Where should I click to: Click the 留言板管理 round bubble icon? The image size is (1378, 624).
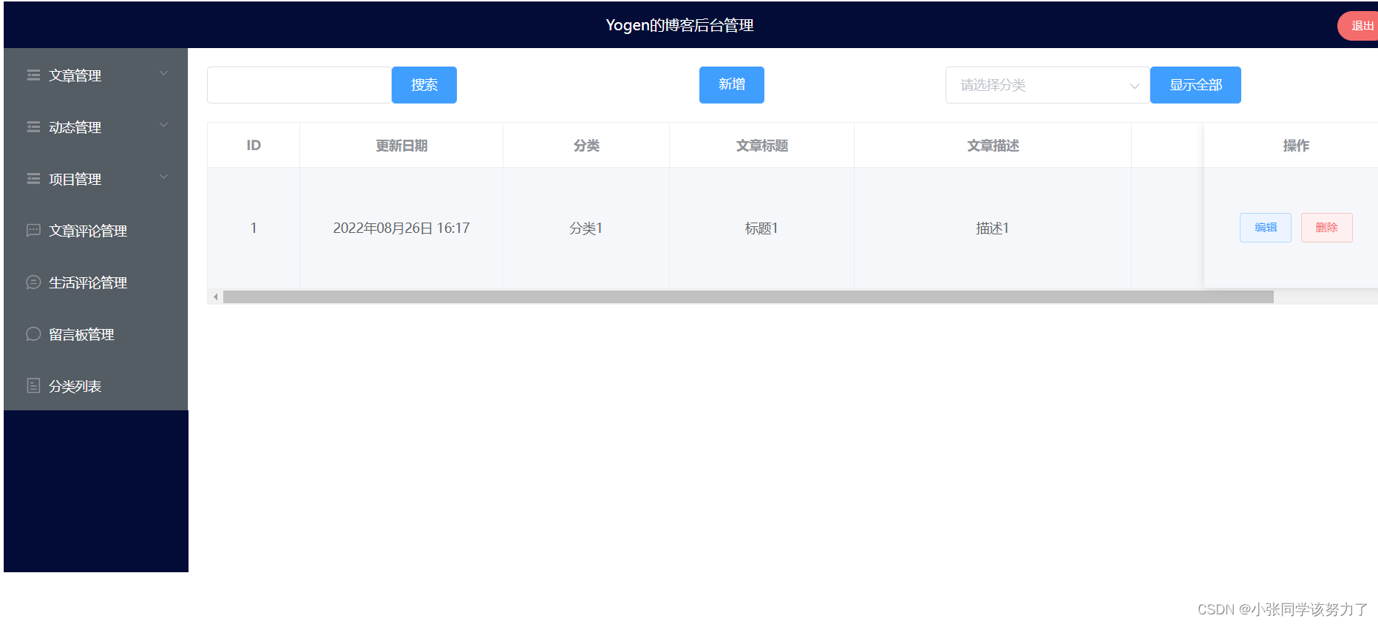point(33,333)
